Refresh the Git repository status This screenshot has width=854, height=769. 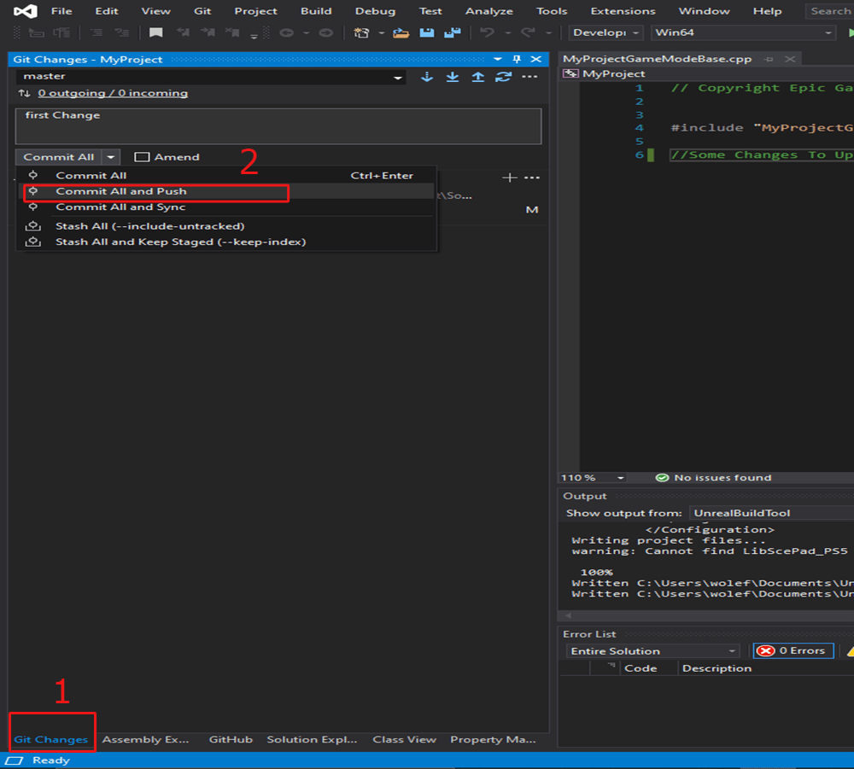point(503,76)
